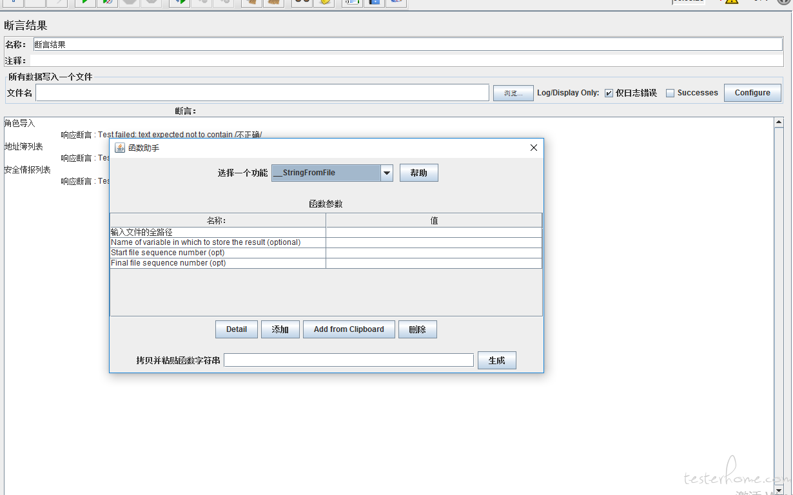This screenshot has height=495, width=793.
Task: Click the yellow warning triangle icon
Action: (731, 1)
